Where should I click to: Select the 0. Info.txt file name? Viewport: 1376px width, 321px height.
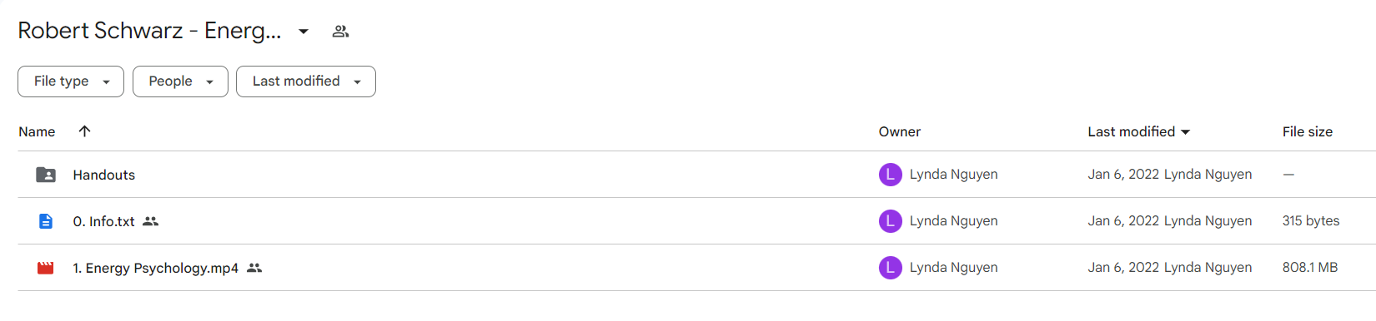click(103, 221)
